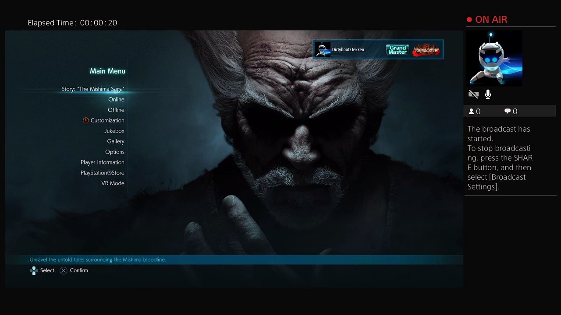Screen dimensions: 561x315
Task: Click the Vanquisher rank badge
Action: tap(426, 50)
